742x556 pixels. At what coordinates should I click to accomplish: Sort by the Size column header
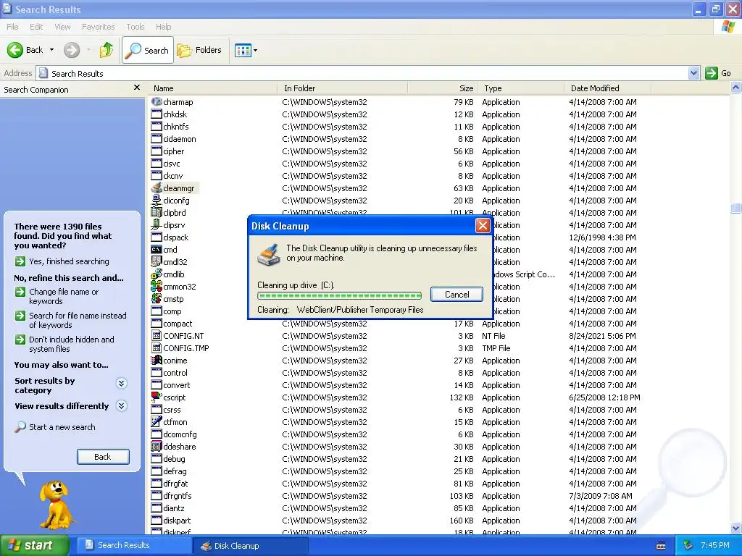[442, 88]
